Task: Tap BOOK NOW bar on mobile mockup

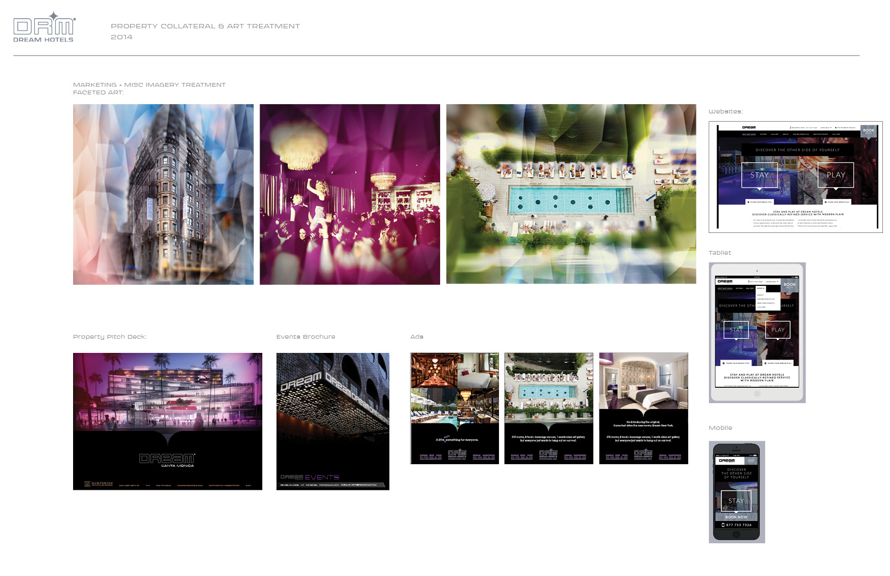Action: (736, 517)
